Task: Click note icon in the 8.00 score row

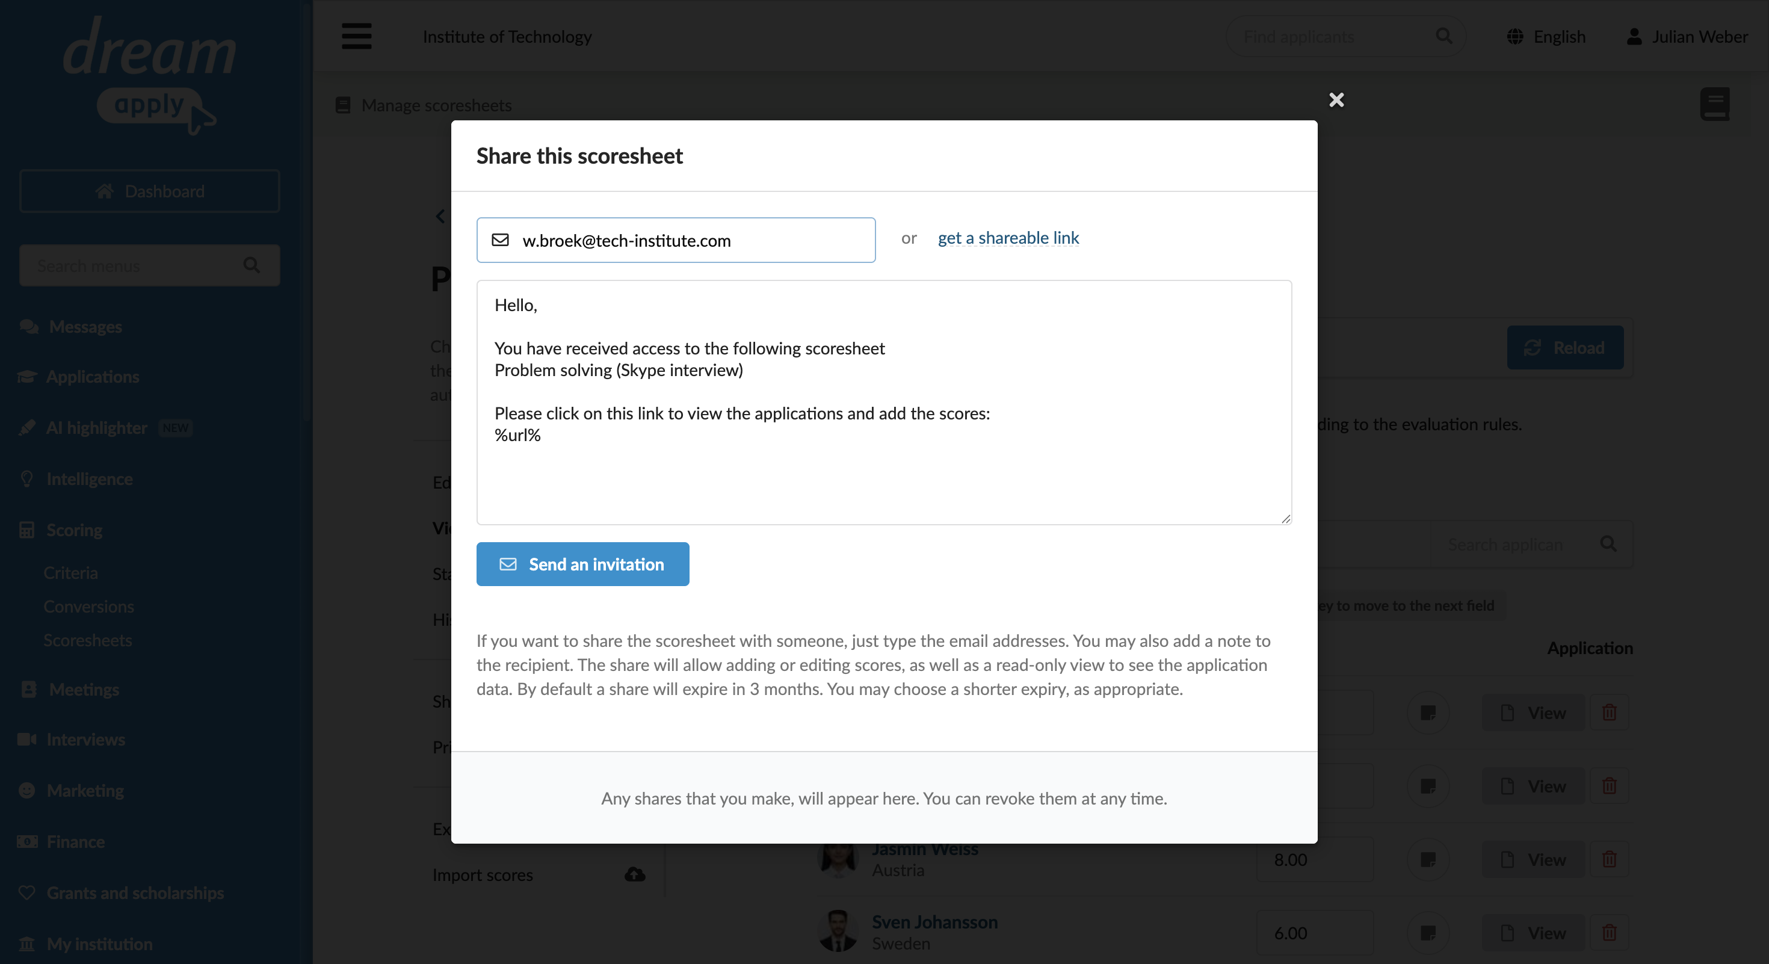Action: coord(1428,860)
